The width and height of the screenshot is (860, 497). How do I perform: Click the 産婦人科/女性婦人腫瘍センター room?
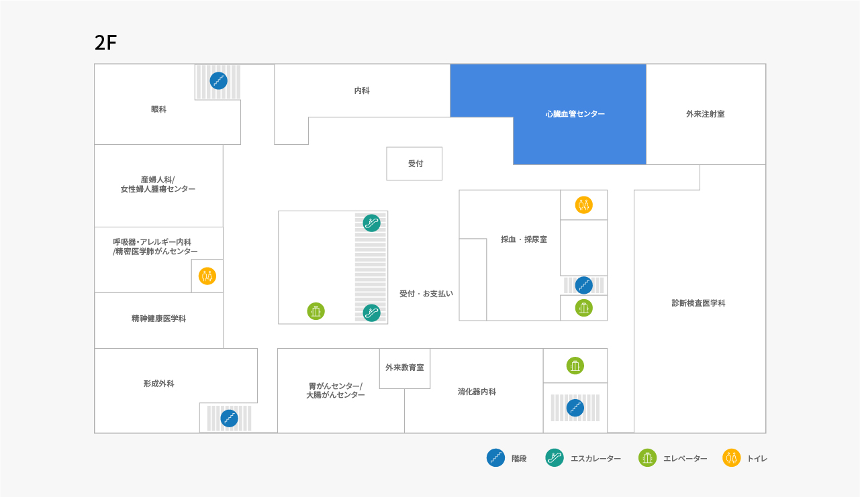(158, 185)
